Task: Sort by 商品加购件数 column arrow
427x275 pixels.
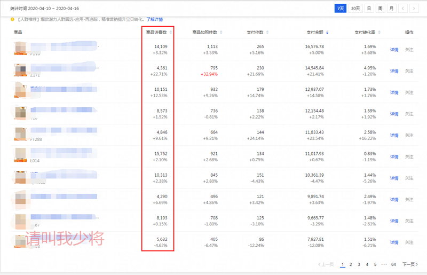Action: coord(222,33)
